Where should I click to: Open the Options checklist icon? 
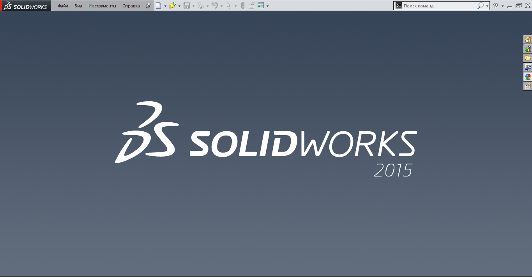pos(261,6)
